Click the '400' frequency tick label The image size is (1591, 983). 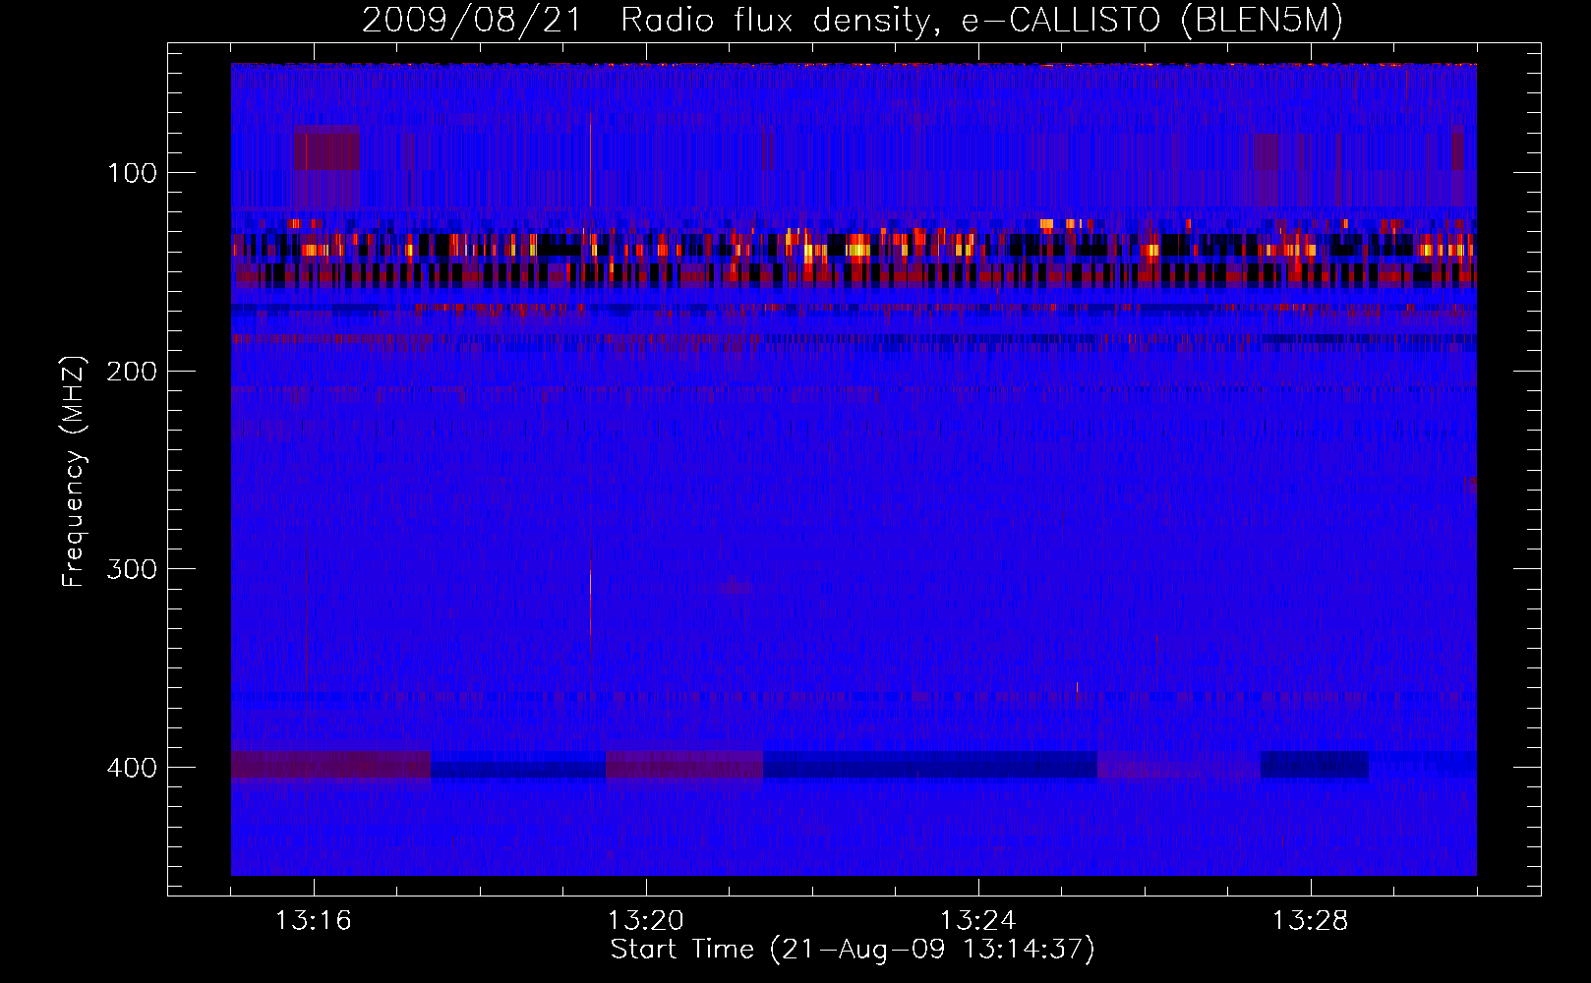[133, 768]
